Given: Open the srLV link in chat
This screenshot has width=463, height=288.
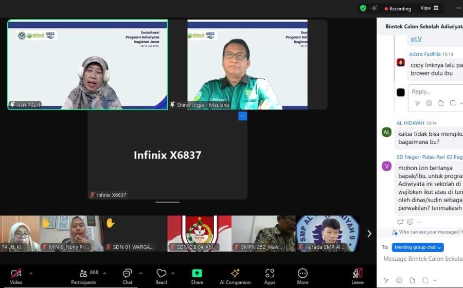Looking at the screenshot, I should point(416,39).
